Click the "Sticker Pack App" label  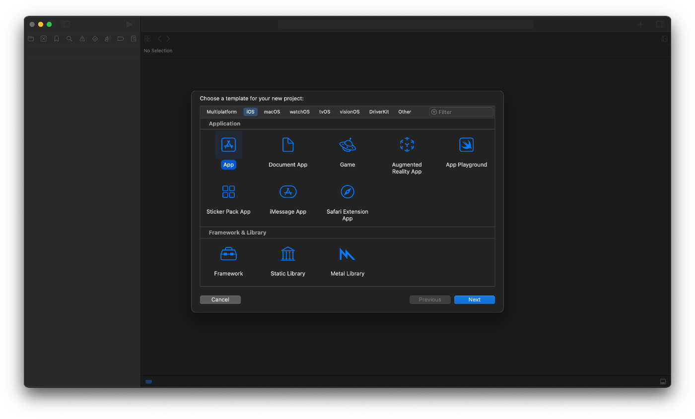click(x=228, y=212)
